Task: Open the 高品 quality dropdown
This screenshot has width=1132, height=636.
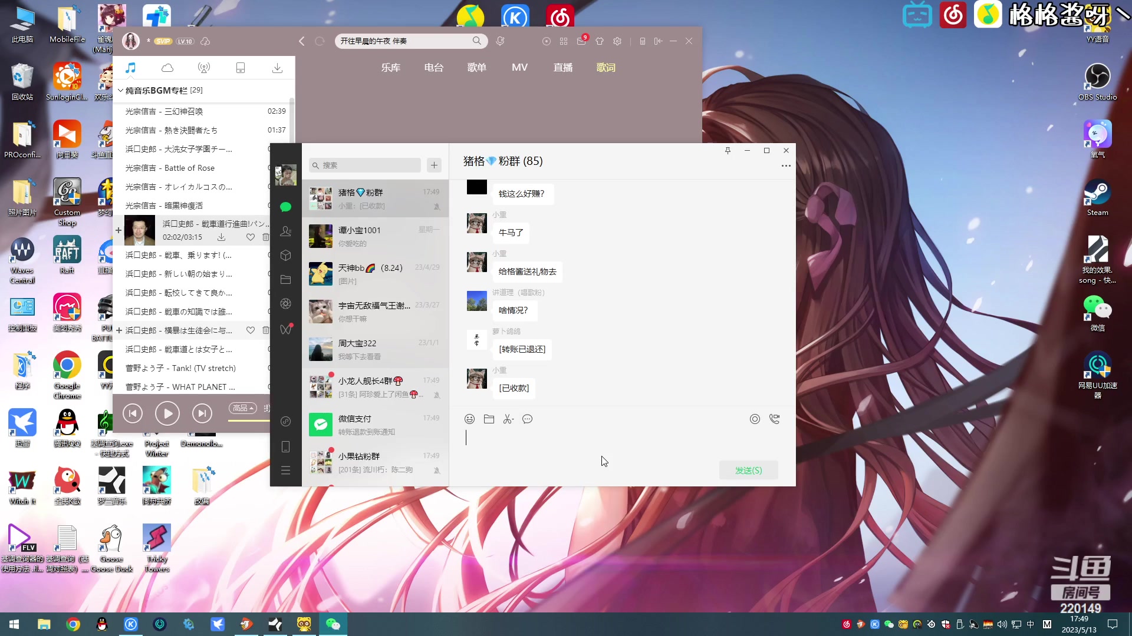Action: pos(243,408)
